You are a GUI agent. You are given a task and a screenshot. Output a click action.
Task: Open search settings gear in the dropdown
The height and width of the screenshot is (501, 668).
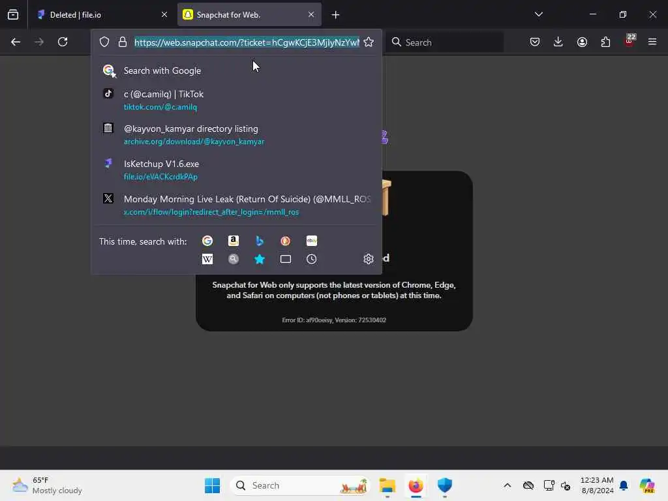pos(369,259)
